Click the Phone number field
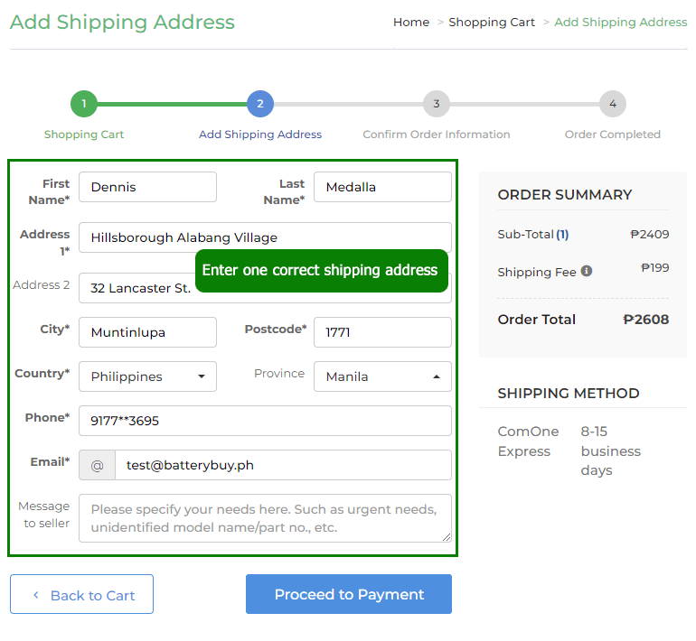This screenshot has width=696, height=641. pyautogui.click(x=265, y=421)
